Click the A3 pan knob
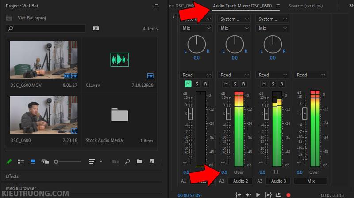The height and width of the screenshot is (198, 354). 273,45
